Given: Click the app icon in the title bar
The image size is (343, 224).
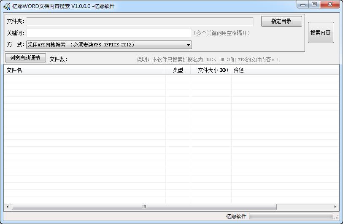Looking at the screenshot, I should (x=7, y=6).
